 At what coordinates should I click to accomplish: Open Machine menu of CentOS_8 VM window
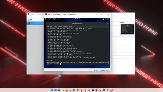pyautogui.click(x=48, y=17)
